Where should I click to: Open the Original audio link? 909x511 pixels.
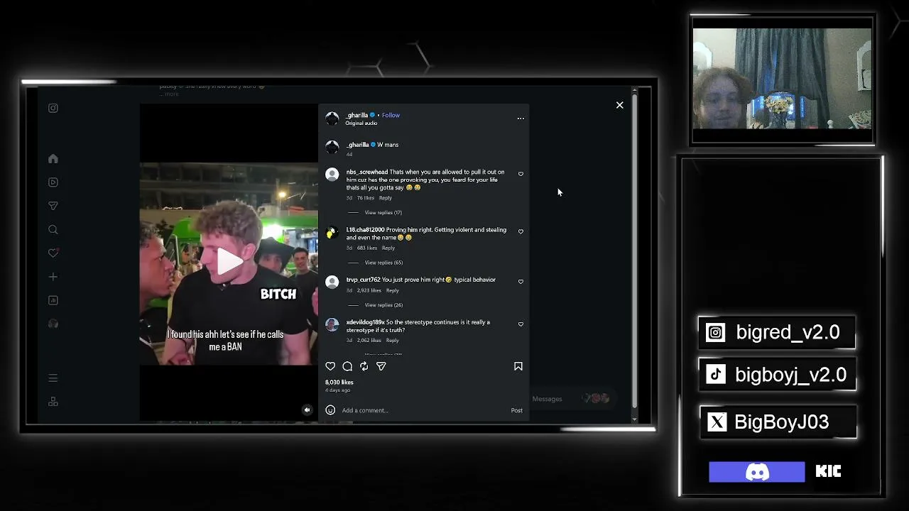coord(361,123)
